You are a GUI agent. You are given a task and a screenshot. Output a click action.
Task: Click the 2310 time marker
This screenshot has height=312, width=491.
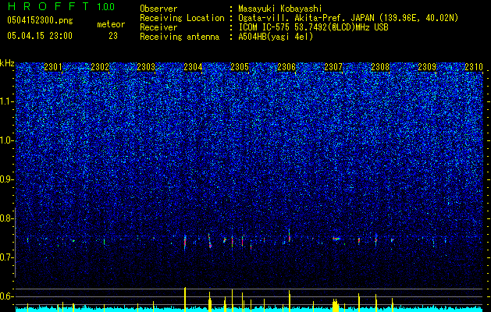point(474,66)
